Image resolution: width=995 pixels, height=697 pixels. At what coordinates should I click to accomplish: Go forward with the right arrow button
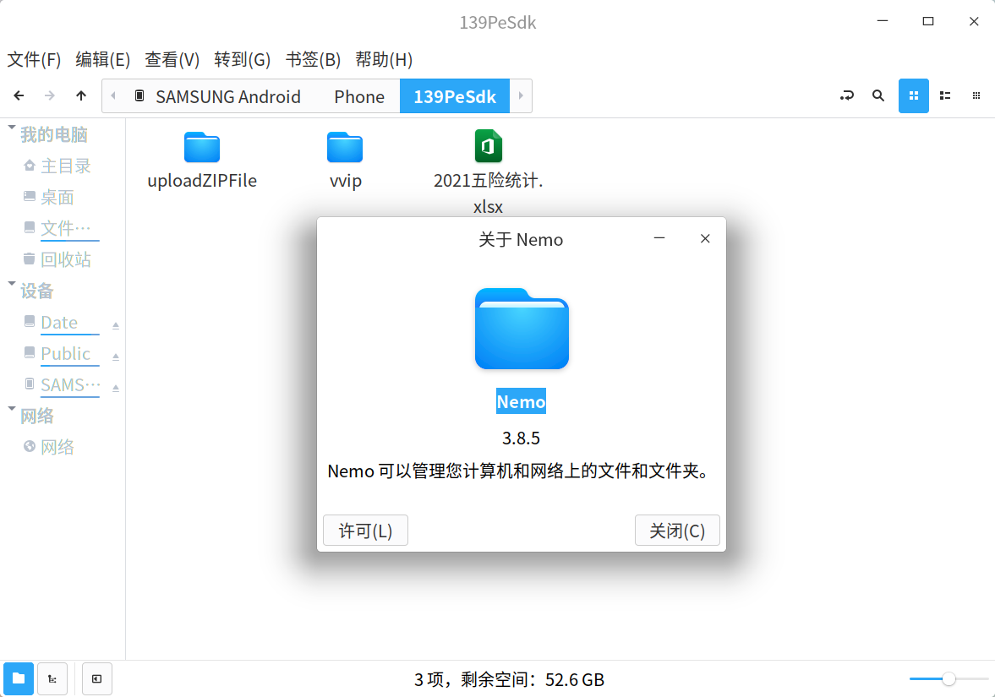click(x=50, y=95)
